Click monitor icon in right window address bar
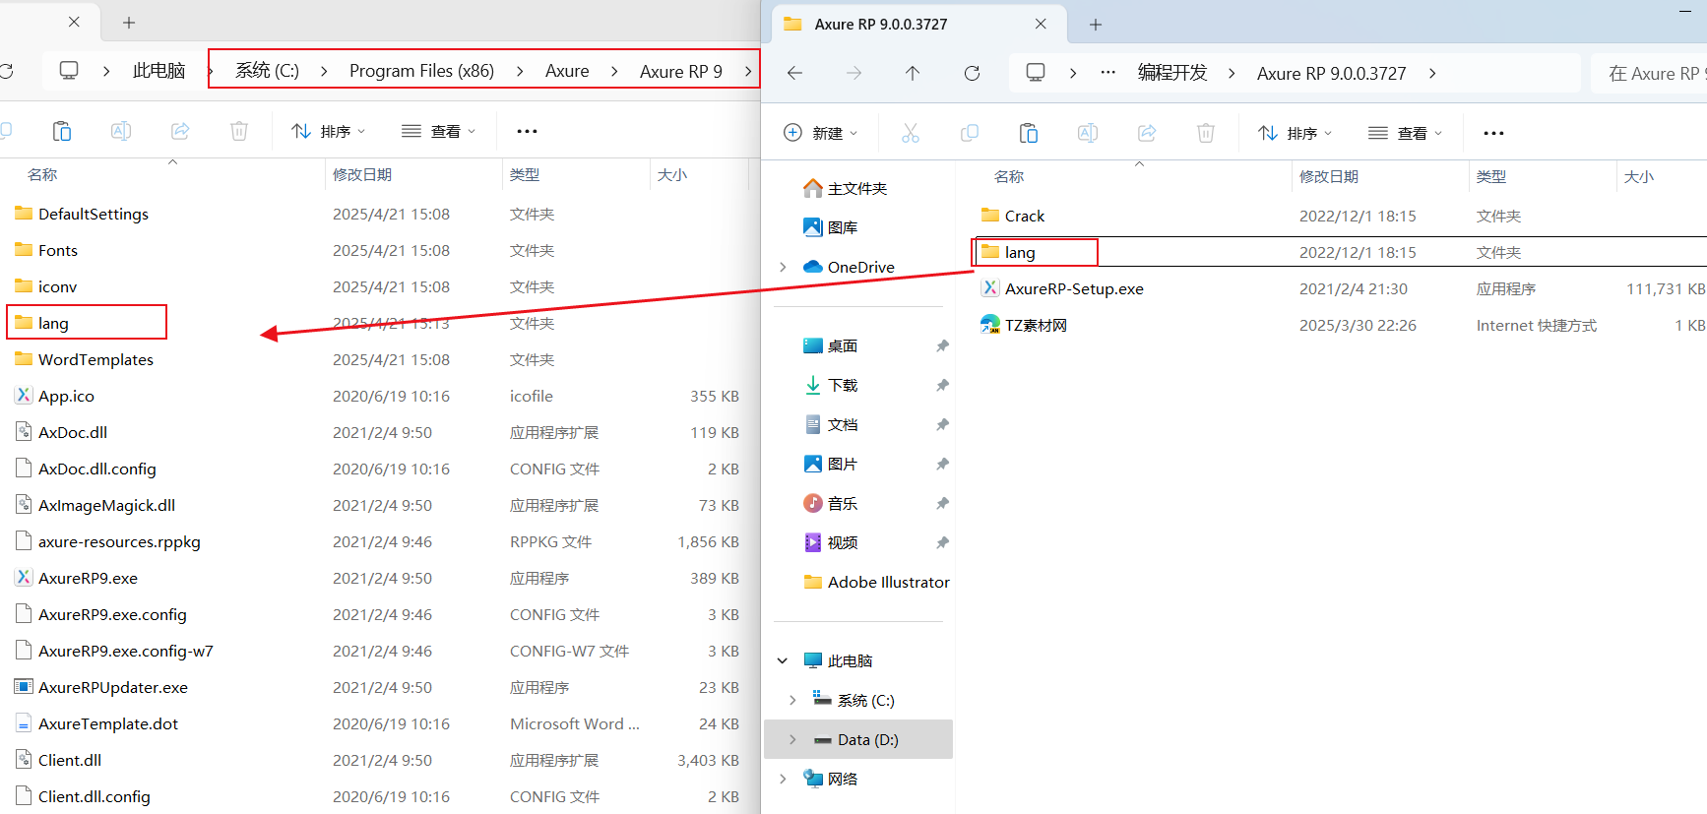1707x814 pixels. tap(1036, 73)
